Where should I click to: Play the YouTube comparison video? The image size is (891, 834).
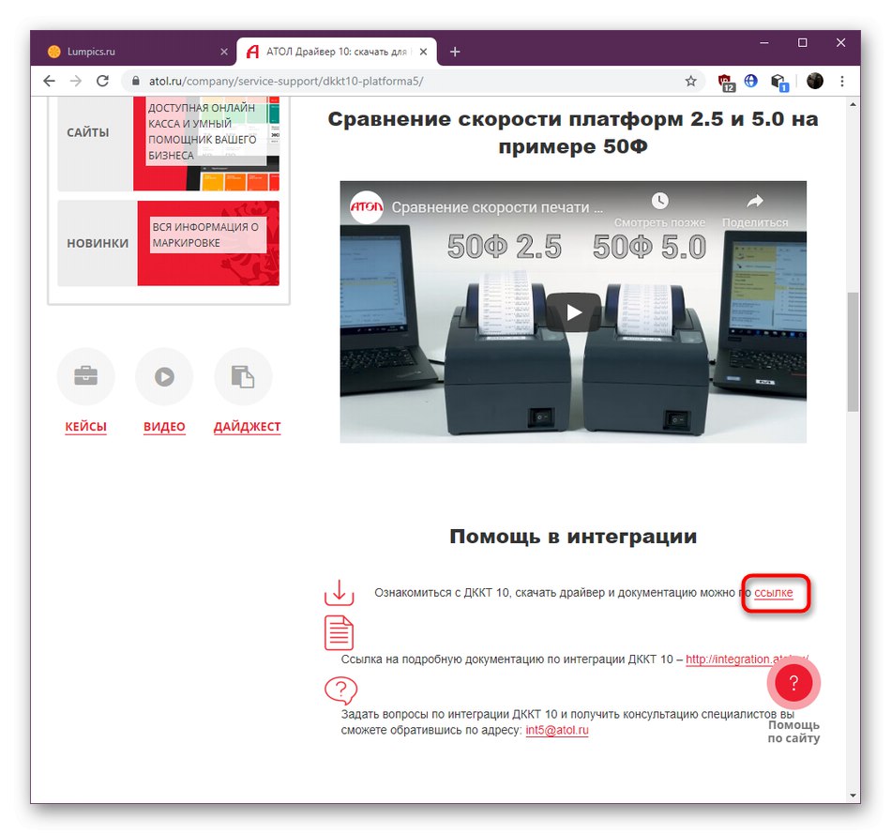[573, 312]
